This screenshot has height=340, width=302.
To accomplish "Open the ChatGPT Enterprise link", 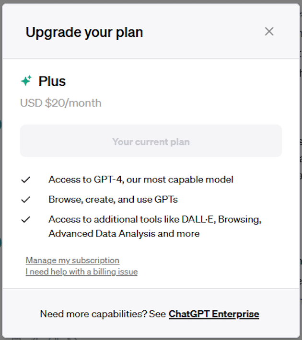I will pyautogui.click(x=214, y=314).
